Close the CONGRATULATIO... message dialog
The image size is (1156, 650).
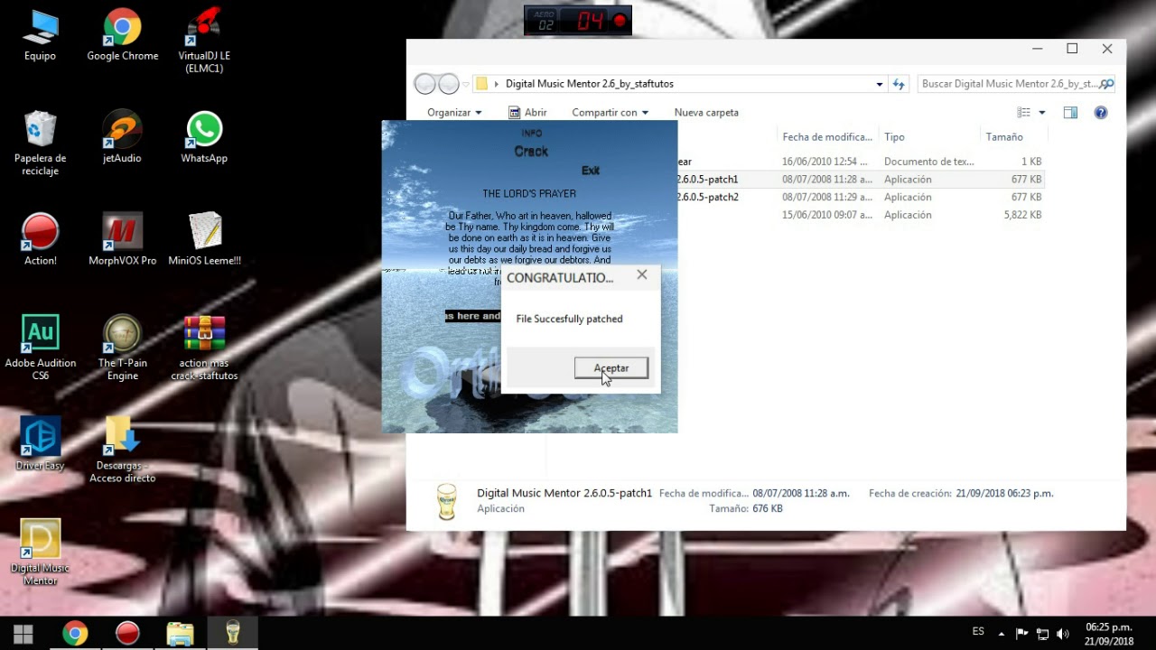coord(641,274)
